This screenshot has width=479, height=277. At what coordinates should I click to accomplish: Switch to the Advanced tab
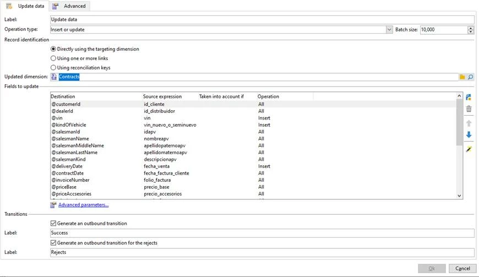pos(69,6)
